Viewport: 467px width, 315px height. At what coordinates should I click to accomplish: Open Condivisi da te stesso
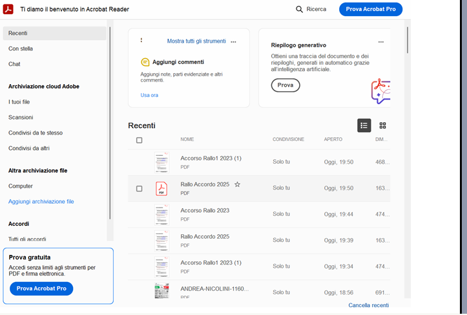point(36,133)
